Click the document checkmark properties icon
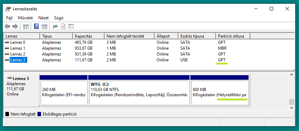 pyautogui.click(x=63, y=26)
